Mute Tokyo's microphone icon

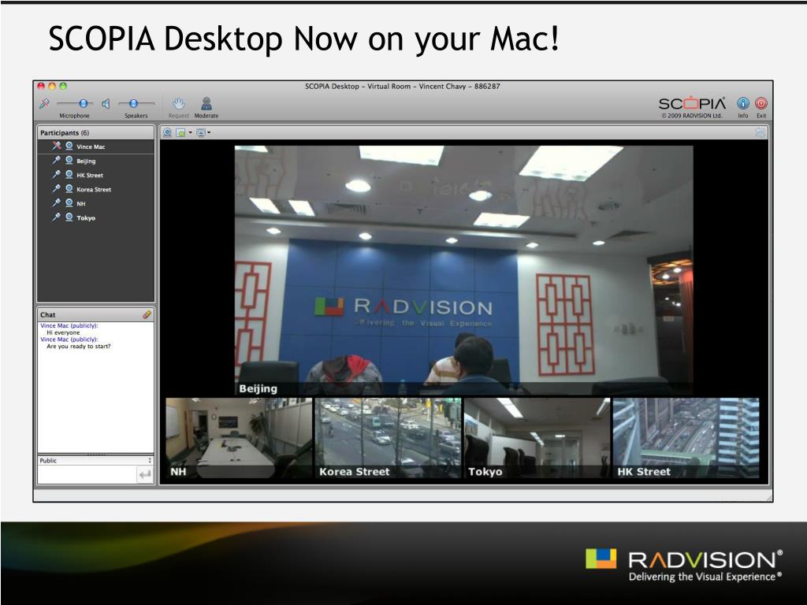pyautogui.click(x=57, y=217)
